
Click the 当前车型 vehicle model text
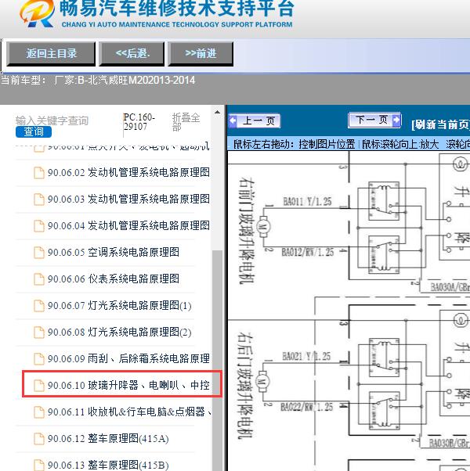98,81
